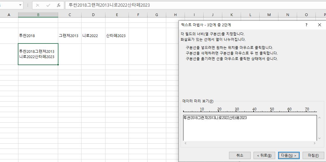This screenshot has height=162, width=326.
Task: Select column G header
Action: tap(157, 15)
